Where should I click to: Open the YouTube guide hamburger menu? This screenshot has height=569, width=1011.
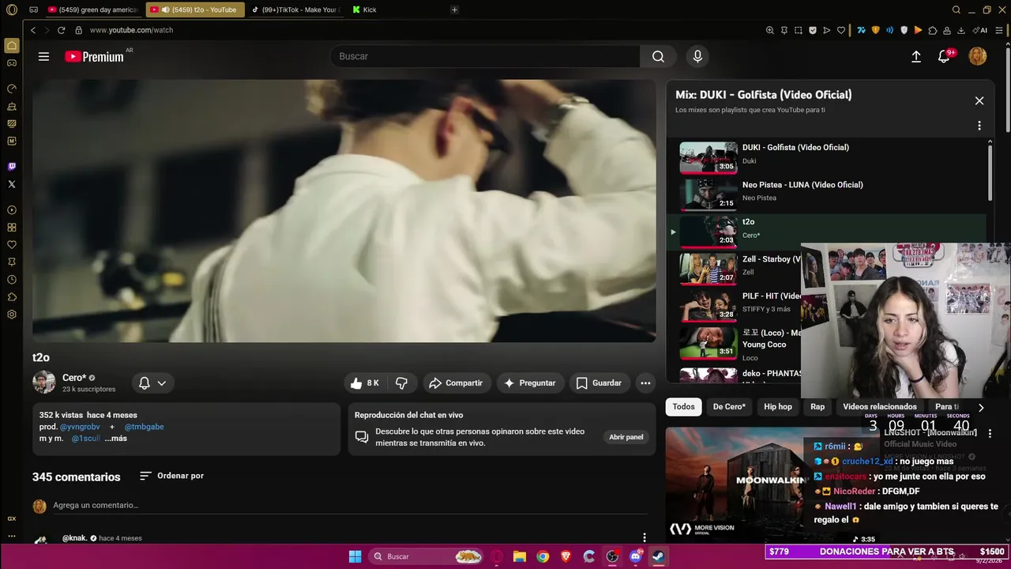click(43, 56)
